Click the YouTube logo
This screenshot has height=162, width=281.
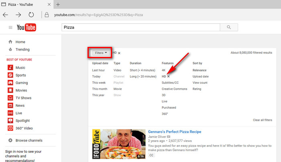26,27
